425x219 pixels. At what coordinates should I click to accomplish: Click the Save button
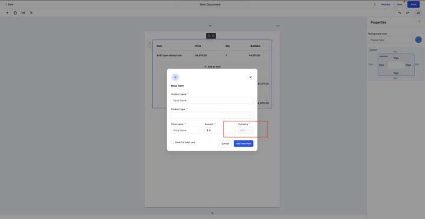(x=399, y=5)
